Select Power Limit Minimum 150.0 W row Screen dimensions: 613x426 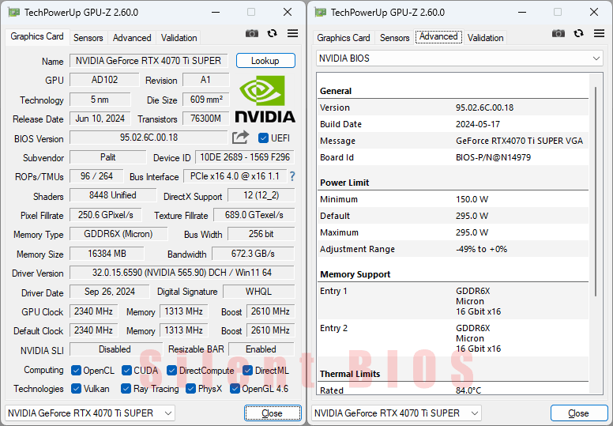coord(453,199)
